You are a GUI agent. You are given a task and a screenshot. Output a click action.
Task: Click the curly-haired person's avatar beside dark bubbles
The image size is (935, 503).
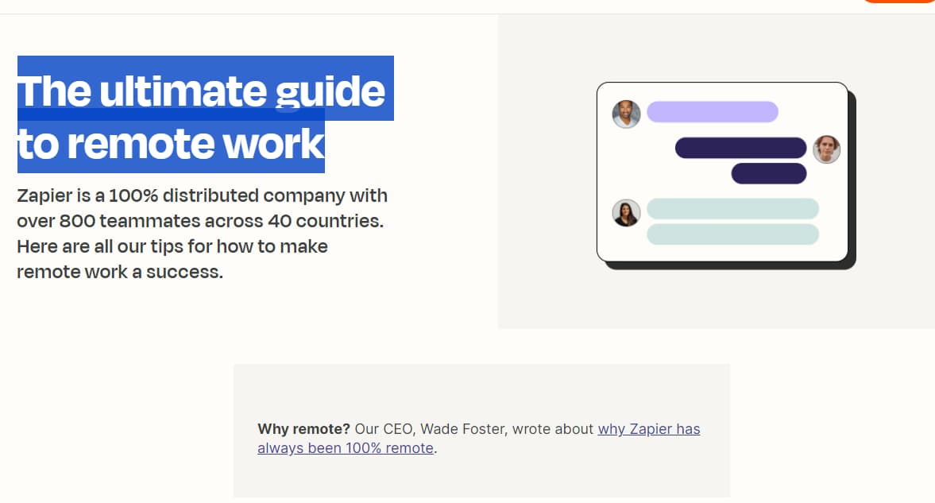(x=826, y=149)
